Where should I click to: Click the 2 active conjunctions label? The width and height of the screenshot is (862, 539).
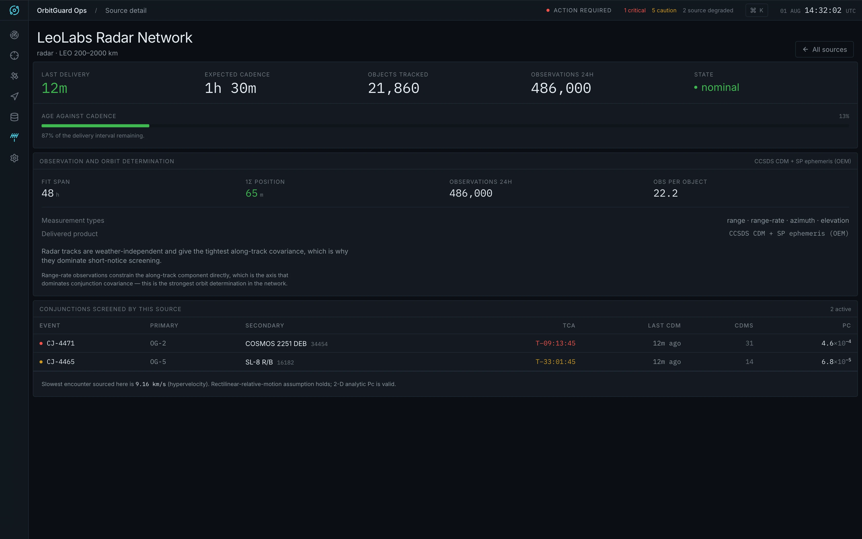coord(841,309)
